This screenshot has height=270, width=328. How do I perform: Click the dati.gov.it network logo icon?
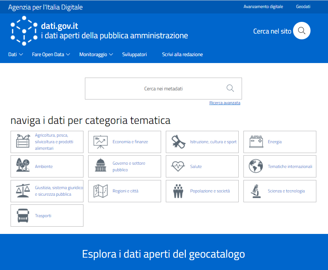[24, 31]
